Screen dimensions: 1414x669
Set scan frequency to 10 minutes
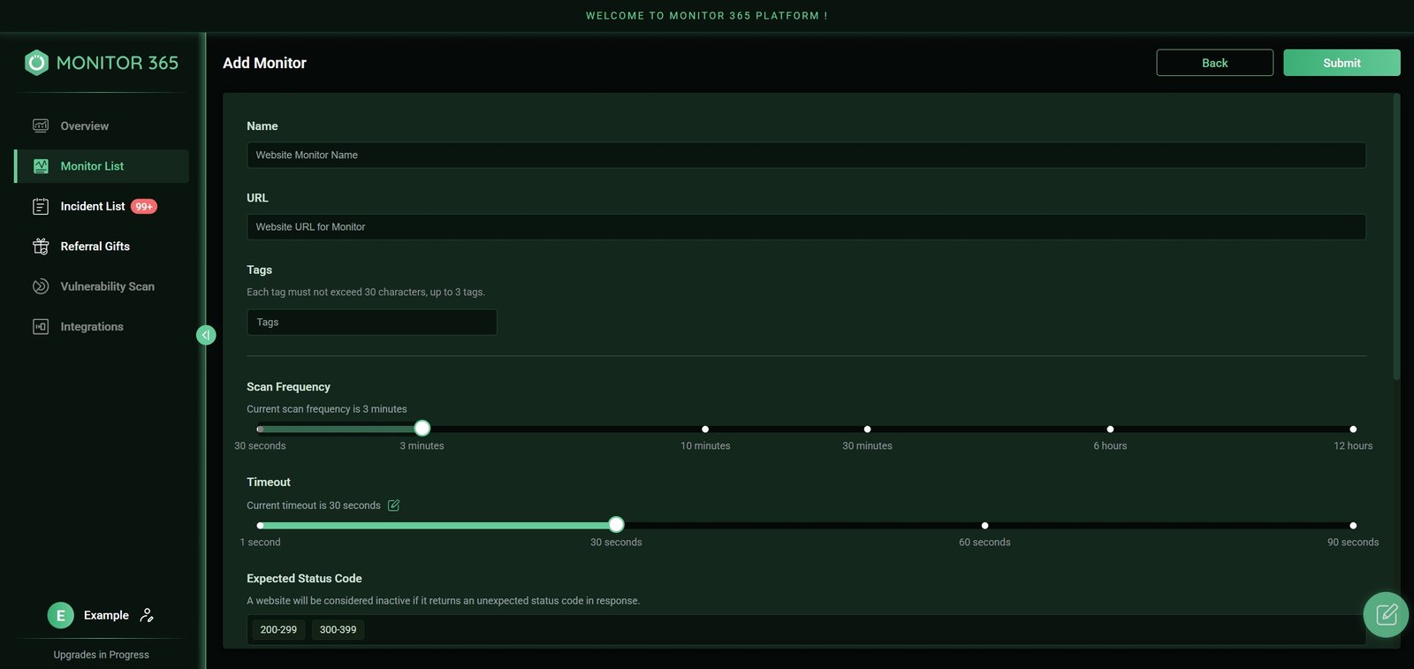[x=705, y=430]
